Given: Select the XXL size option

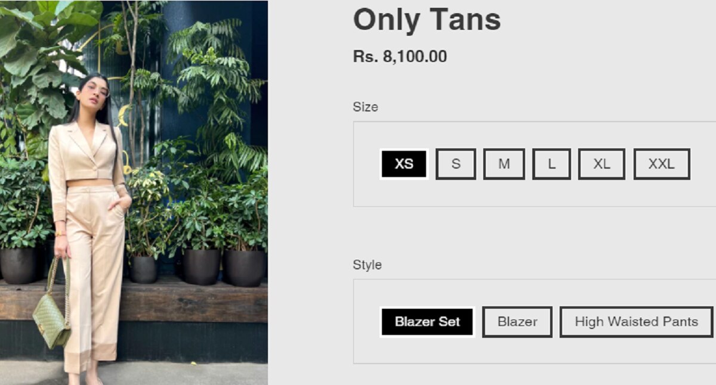Looking at the screenshot, I should 662,164.
